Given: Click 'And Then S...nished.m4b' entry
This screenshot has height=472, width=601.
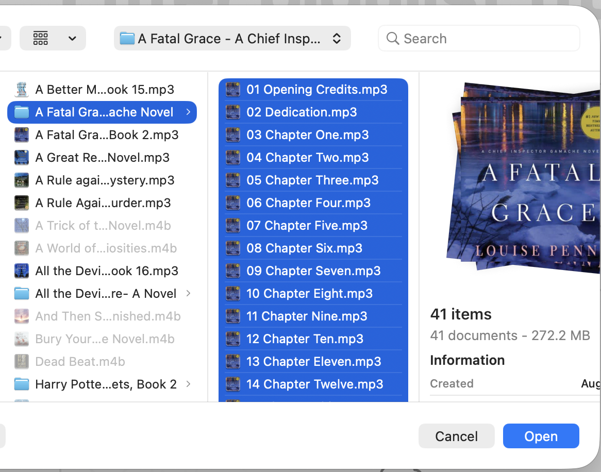Looking at the screenshot, I should pos(102,316).
